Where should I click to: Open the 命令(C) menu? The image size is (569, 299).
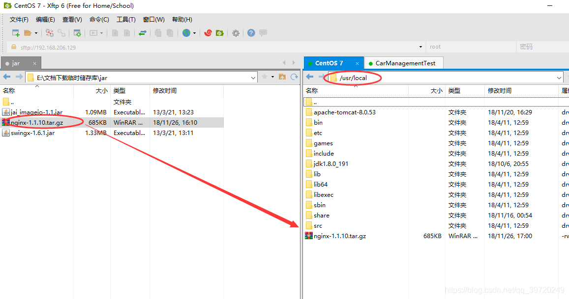(99, 20)
